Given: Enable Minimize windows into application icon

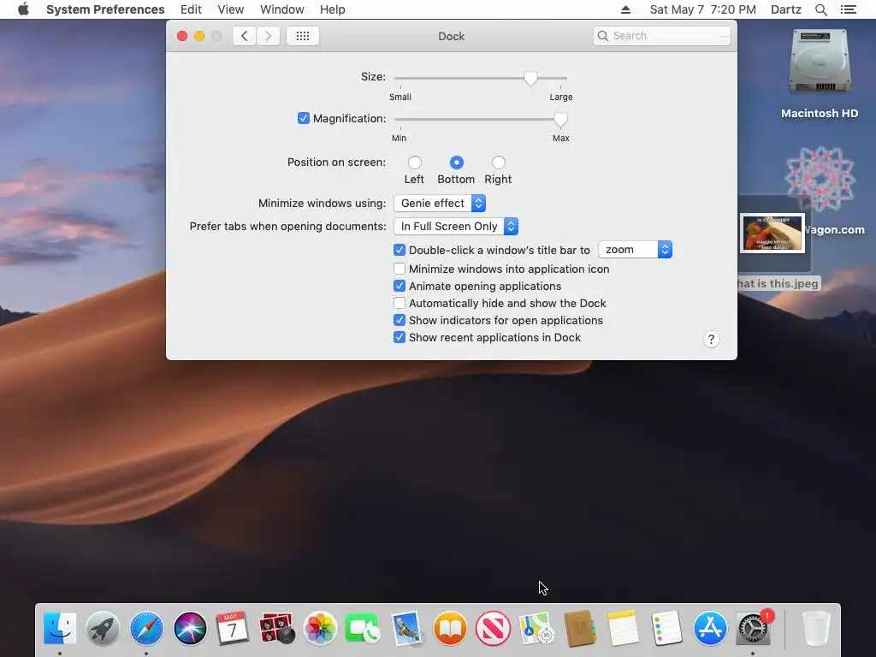Looking at the screenshot, I should click(x=400, y=269).
